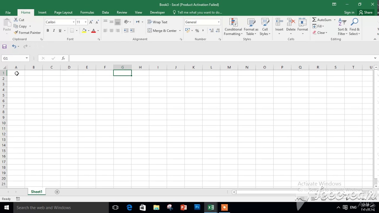Click the Insert Function fx icon
The image size is (379, 213).
tap(63, 58)
